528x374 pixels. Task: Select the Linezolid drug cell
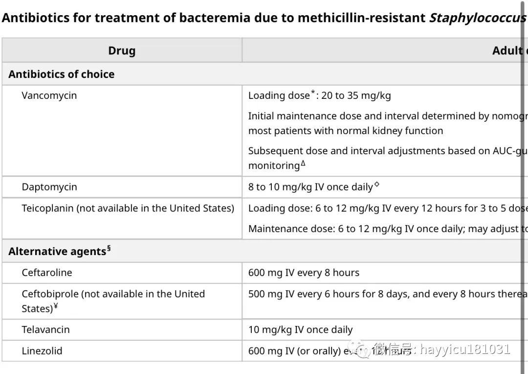(122, 351)
